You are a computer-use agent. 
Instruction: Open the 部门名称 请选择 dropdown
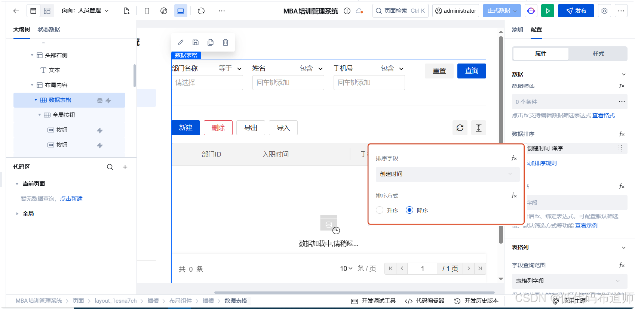[207, 83]
